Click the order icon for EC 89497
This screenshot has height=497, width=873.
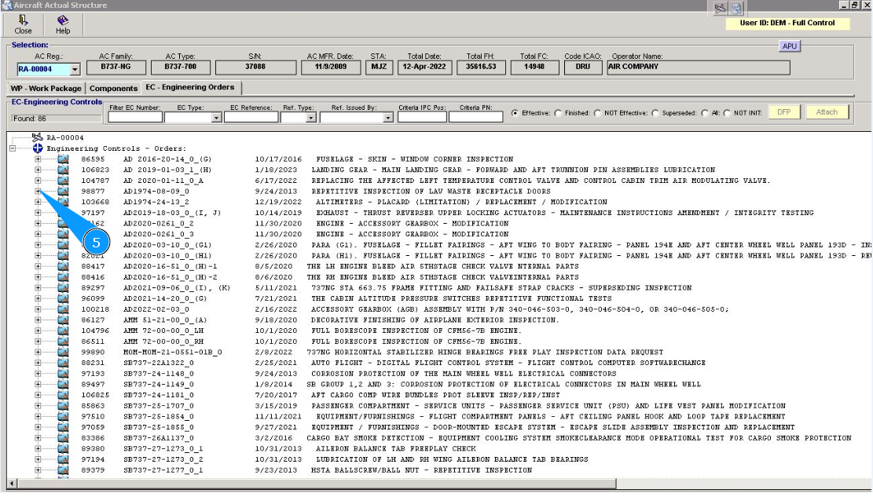[x=63, y=385]
